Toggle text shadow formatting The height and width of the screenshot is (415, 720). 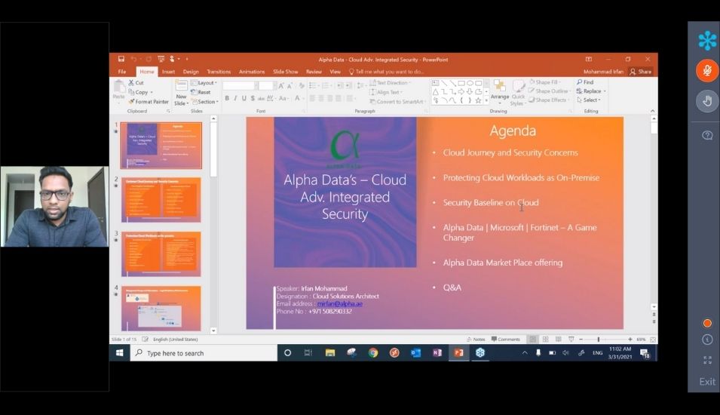(253, 98)
